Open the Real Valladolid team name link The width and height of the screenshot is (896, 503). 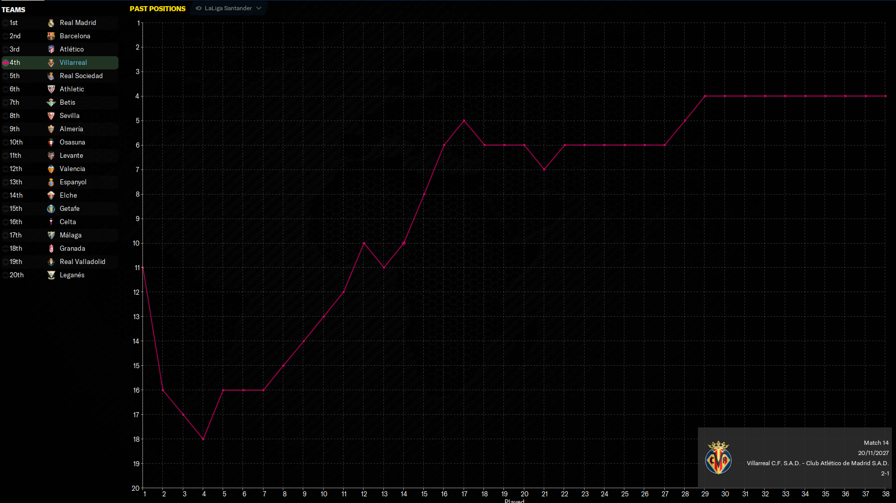coord(82,262)
